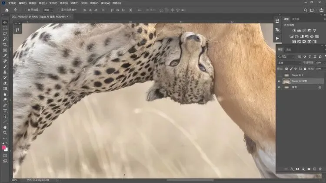The image size is (326, 183).
Task: Toggle the Show Transform Controls checkbox
Action: (x=59, y=10)
